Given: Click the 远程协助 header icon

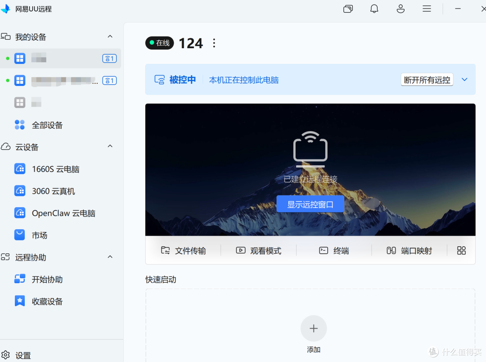Looking at the screenshot, I should tap(5, 257).
